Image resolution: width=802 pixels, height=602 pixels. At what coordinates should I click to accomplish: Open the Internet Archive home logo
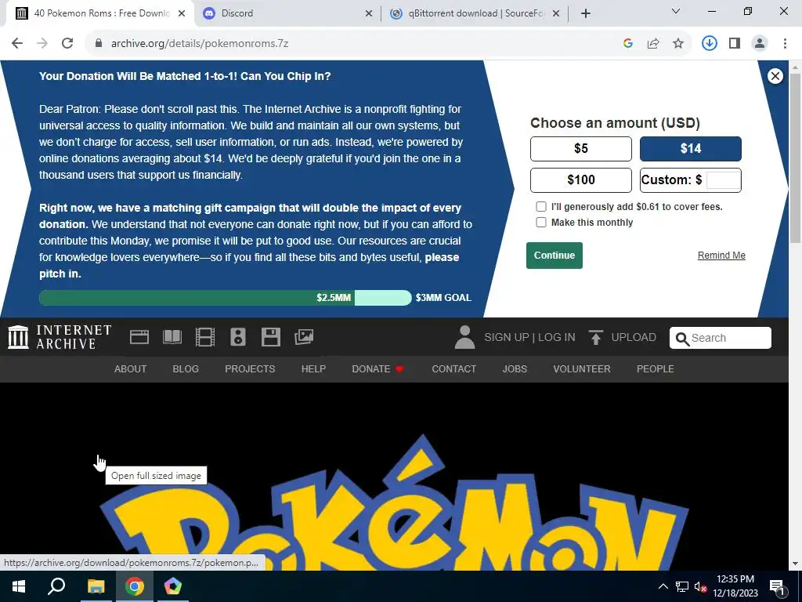[60, 337]
